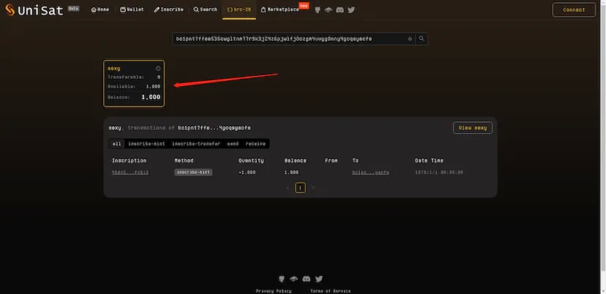Image resolution: width=606 pixels, height=294 pixels.
Task: Filter transactions by inscribe-transfer tab
Action: [196, 144]
